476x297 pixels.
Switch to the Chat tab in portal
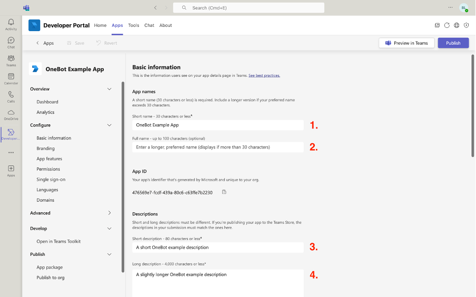149,25
